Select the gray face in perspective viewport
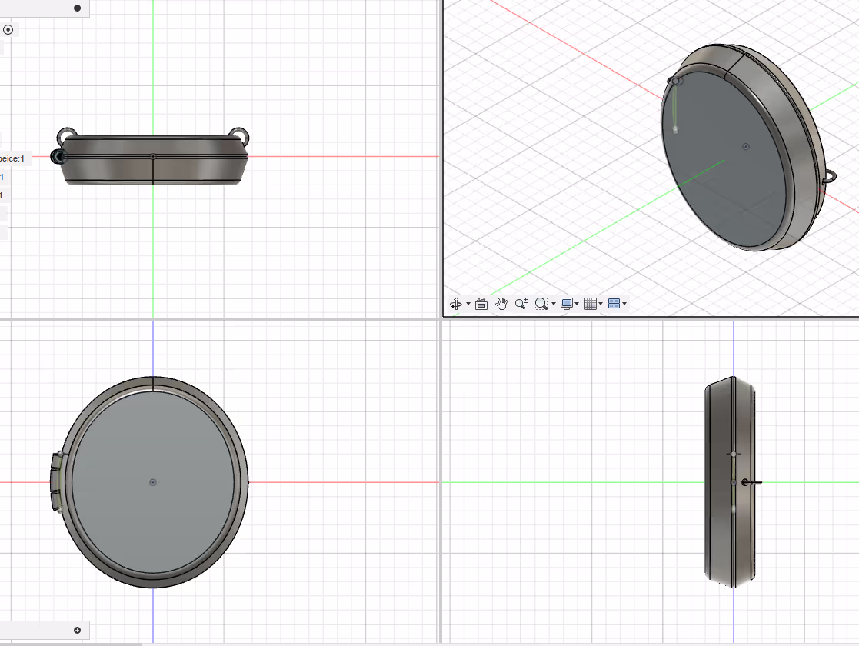 (723, 159)
